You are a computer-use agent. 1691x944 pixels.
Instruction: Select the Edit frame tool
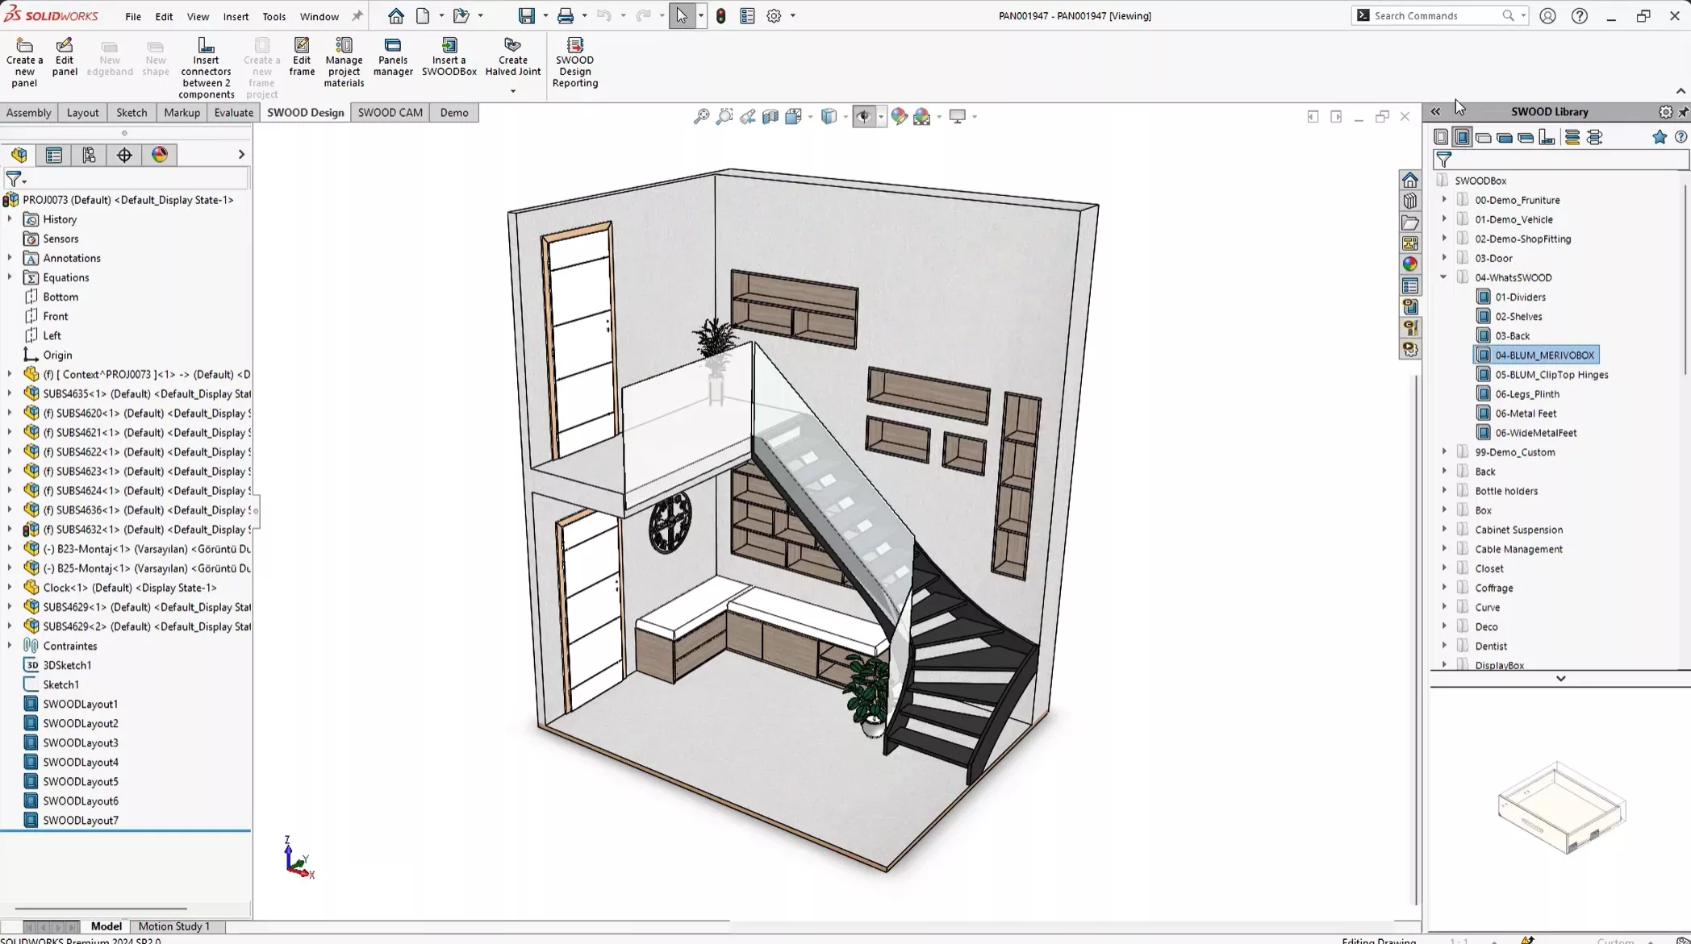click(302, 56)
